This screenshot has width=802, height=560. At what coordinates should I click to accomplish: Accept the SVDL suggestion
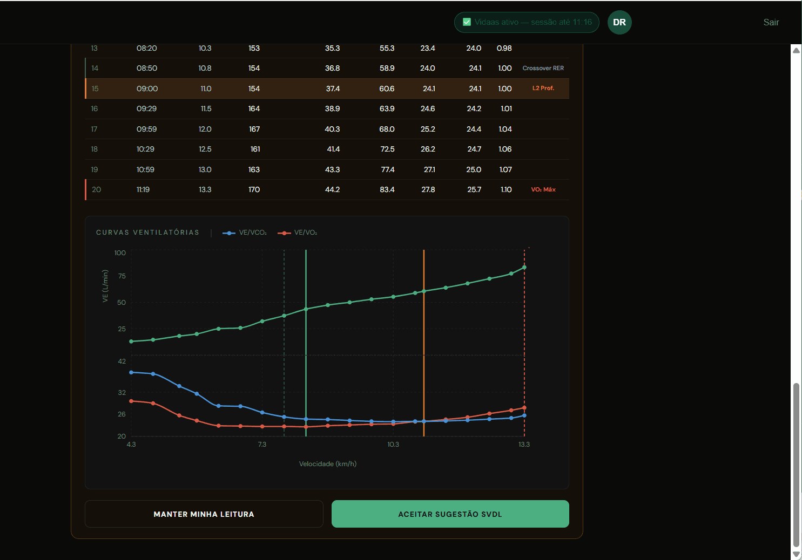pyautogui.click(x=450, y=514)
